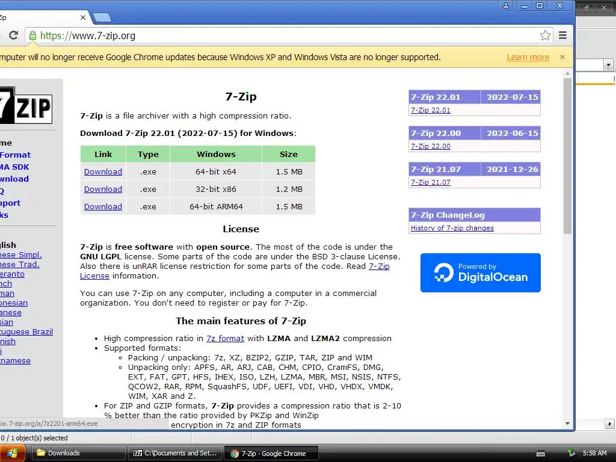
Task: Switch to the Downloads taskbar window
Action: 79,453
